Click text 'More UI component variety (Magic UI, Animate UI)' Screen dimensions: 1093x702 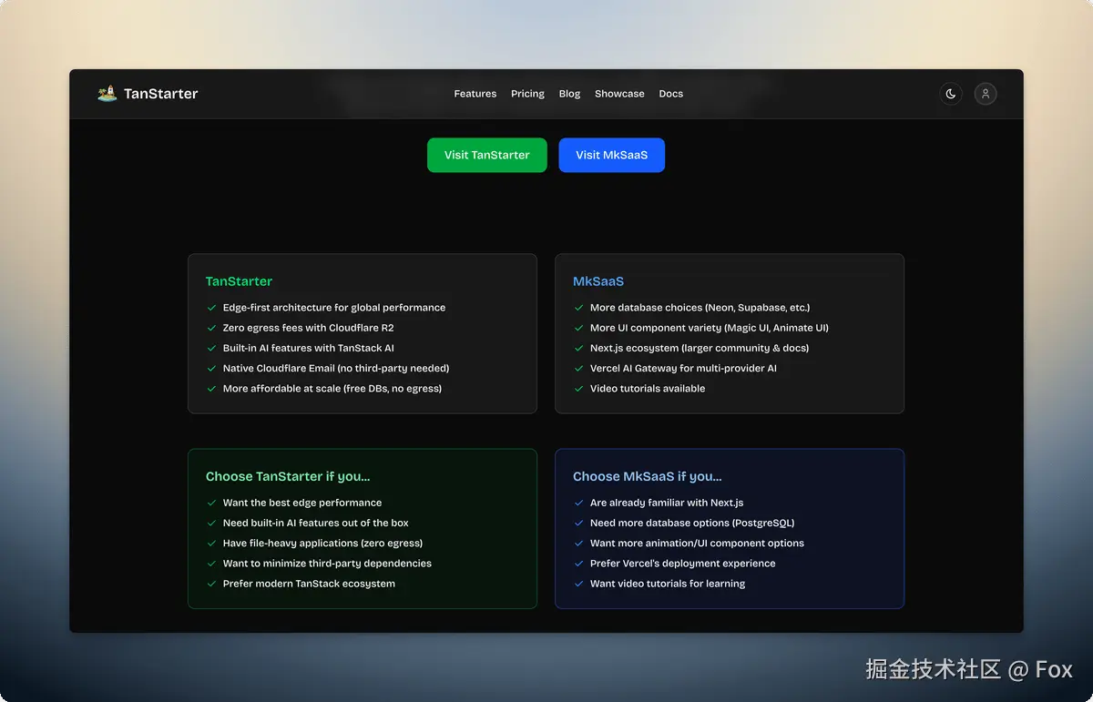[x=710, y=328]
